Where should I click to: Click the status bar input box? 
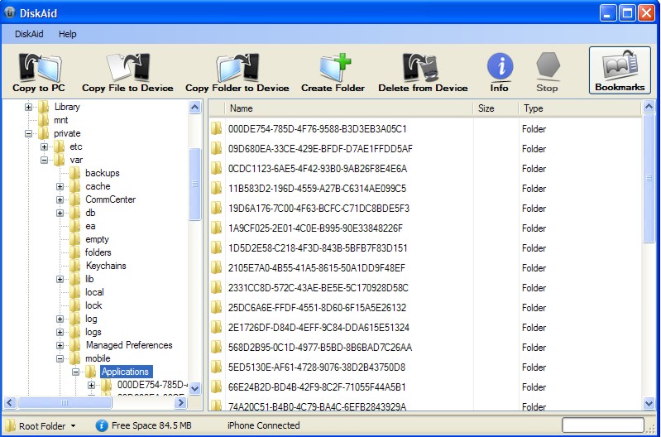603,425
